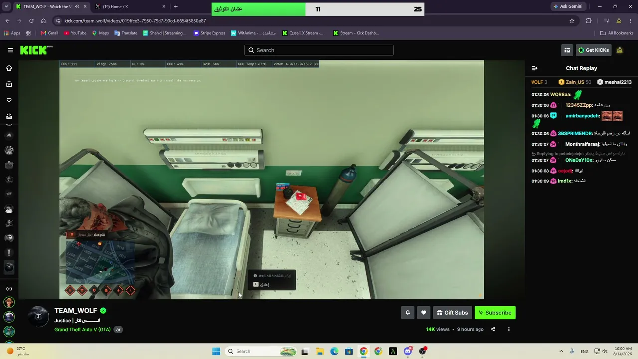Screen dimensions: 638x359
Task: Open chat user WQR8aa's name
Action: pyautogui.click(x=561, y=95)
